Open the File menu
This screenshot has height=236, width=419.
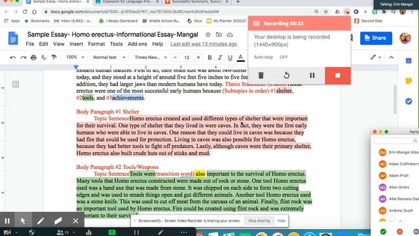pyautogui.click(x=29, y=44)
